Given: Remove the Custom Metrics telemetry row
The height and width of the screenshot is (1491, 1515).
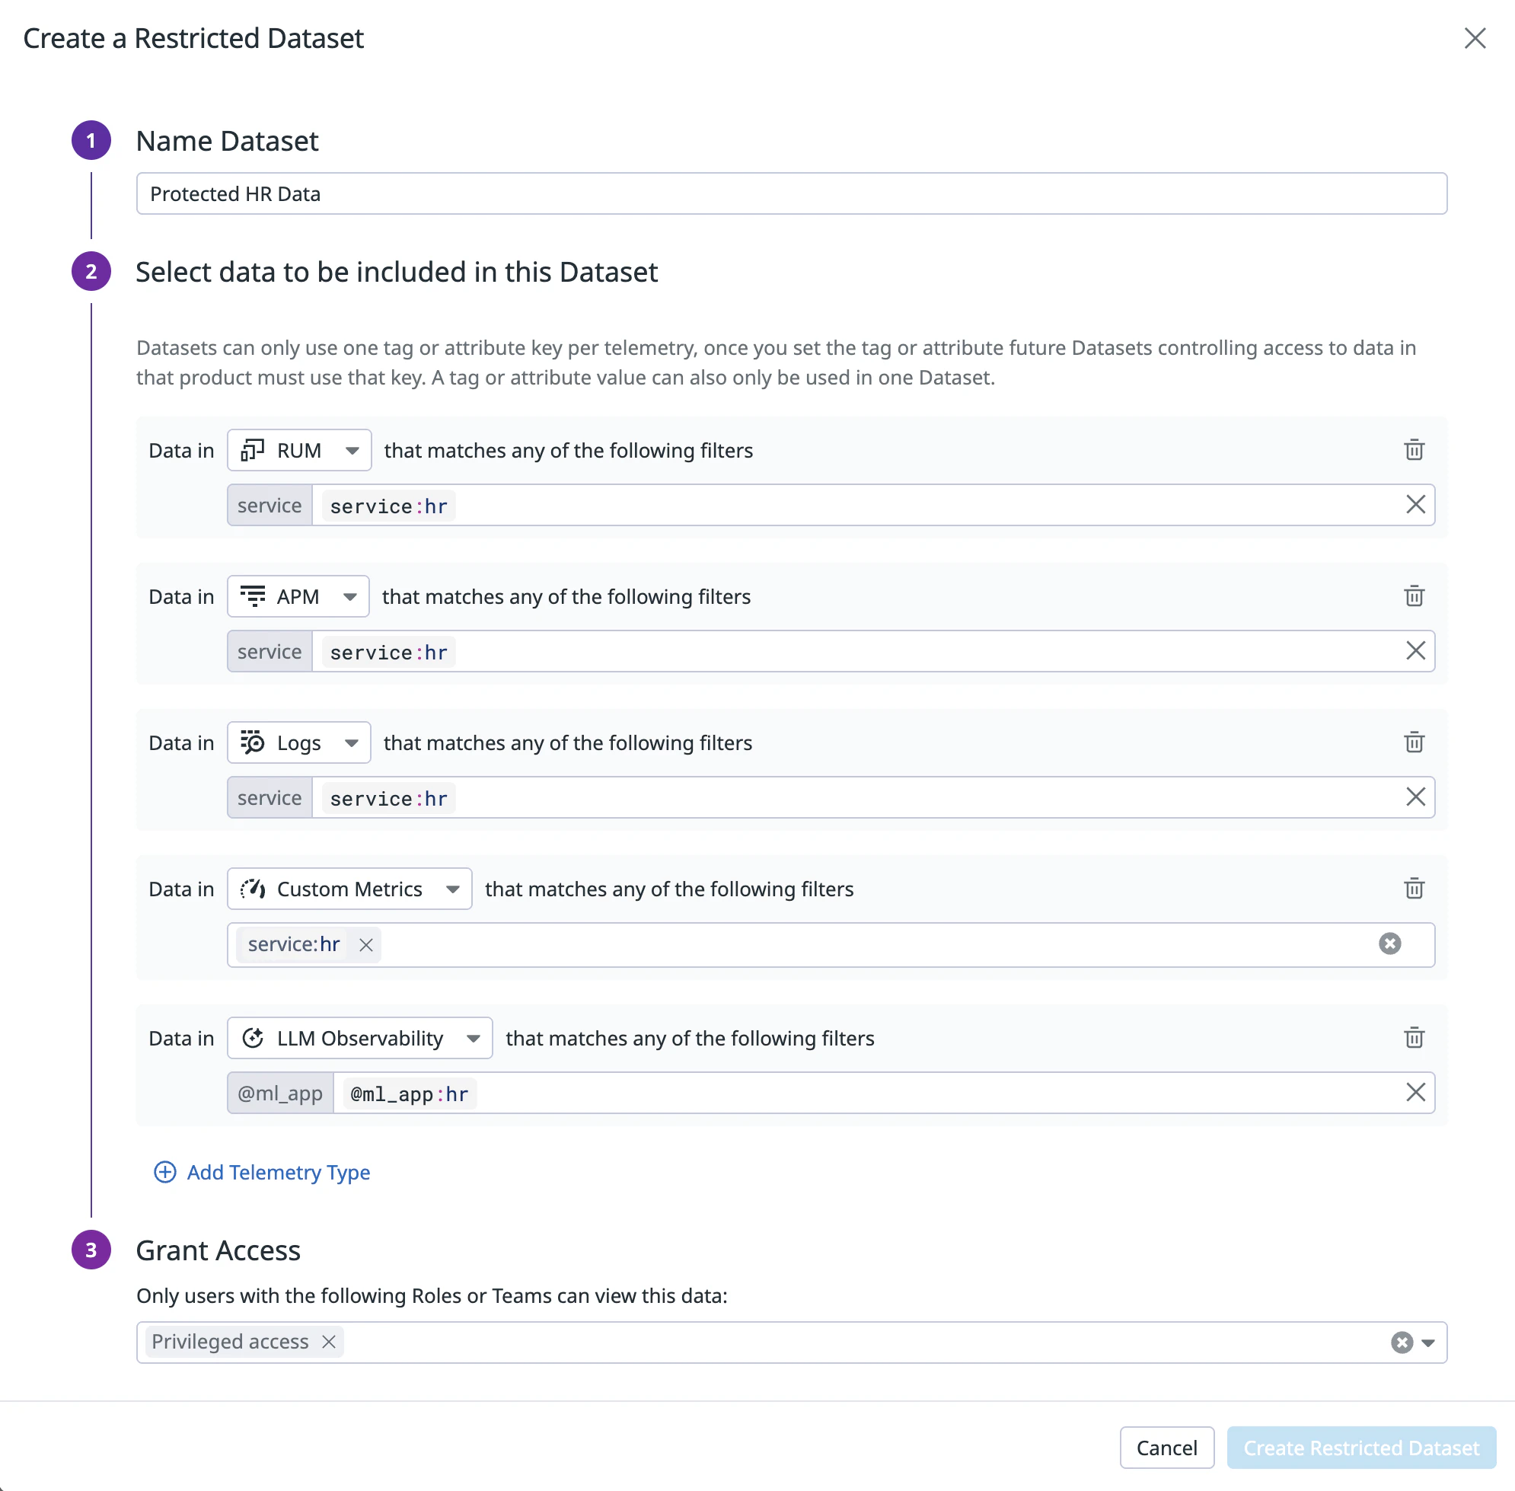Looking at the screenshot, I should coord(1413,889).
